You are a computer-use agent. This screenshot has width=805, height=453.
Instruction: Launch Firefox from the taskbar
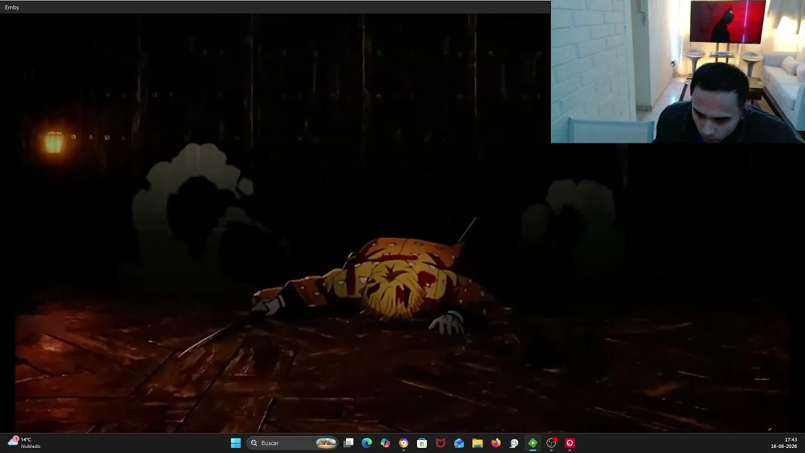496,443
